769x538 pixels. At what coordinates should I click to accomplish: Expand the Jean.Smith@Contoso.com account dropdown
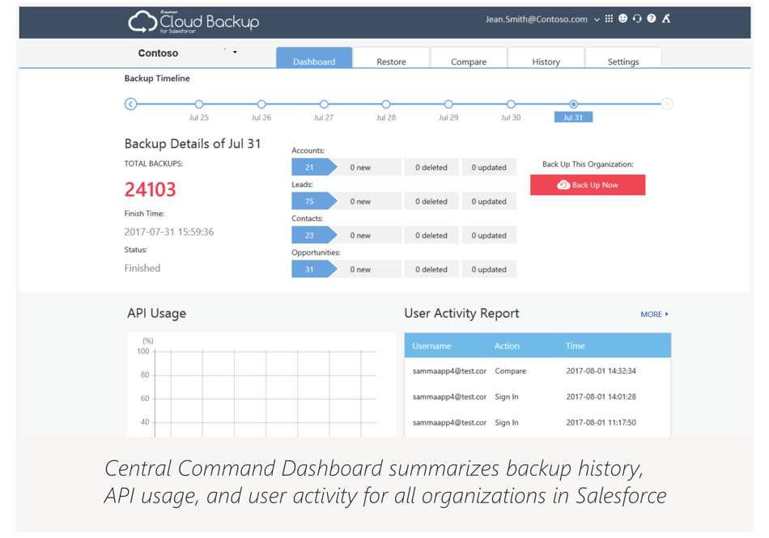(x=597, y=19)
